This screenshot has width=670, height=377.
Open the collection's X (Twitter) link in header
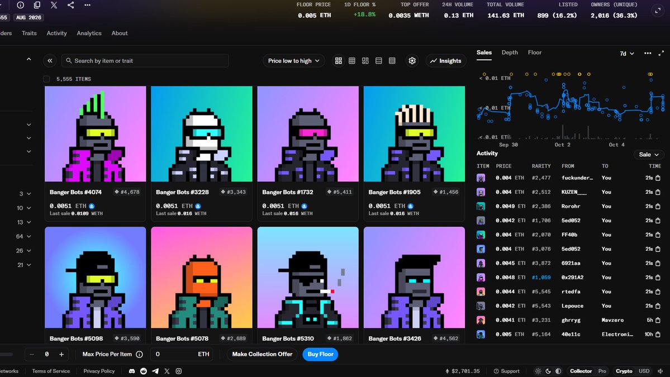click(54, 5)
